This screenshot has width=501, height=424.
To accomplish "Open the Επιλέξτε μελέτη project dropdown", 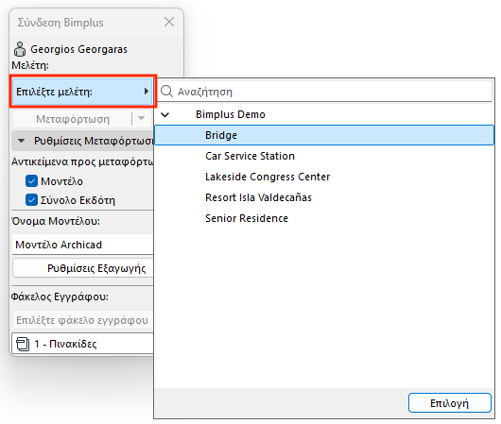I will (83, 92).
